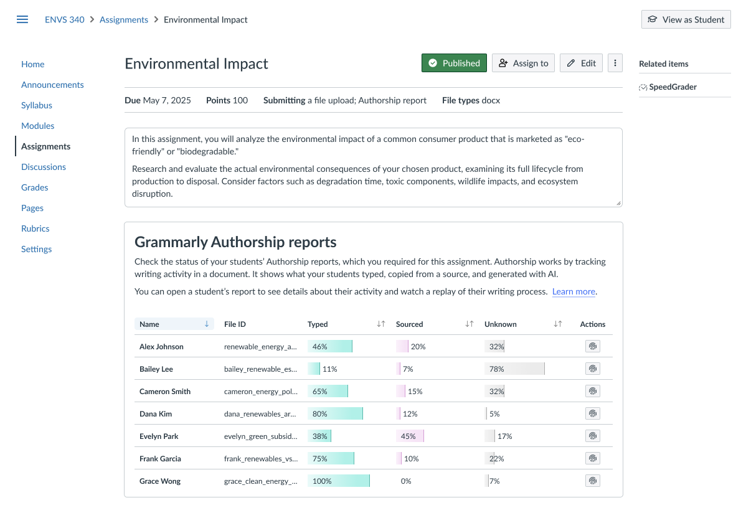746x518 pixels.
Task: Click file ID evelyn_green_subsid...
Action: [261, 436]
